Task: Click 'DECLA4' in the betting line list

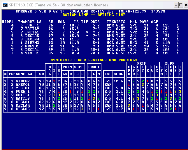Action: click(x=32, y=39)
